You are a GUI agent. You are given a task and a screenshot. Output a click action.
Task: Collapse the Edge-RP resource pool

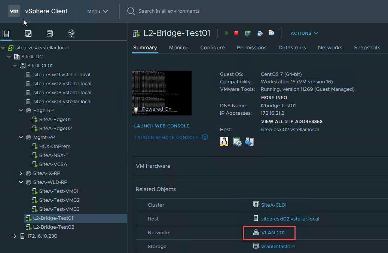pyautogui.click(x=21, y=111)
